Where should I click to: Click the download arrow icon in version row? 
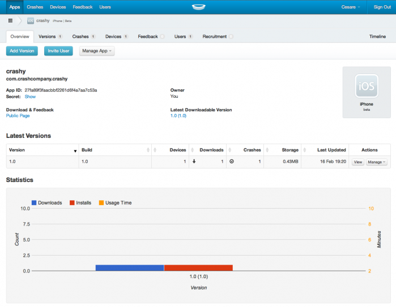pos(194,162)
